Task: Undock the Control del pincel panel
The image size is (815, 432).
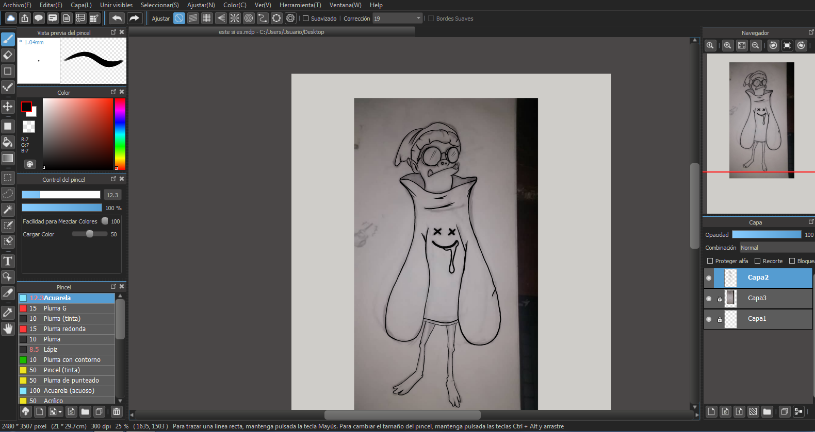Action: click(113, 179)
